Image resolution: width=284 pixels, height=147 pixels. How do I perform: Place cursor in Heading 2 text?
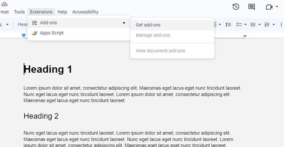pyautogui.click(x=41, y=116)
